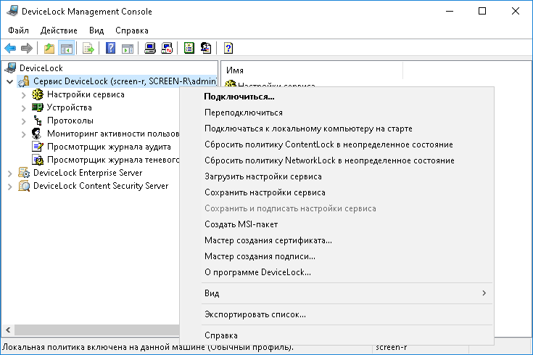Choose Сохранить настройки сервиса
Screen dimensions: 533x355
point(336,192)
